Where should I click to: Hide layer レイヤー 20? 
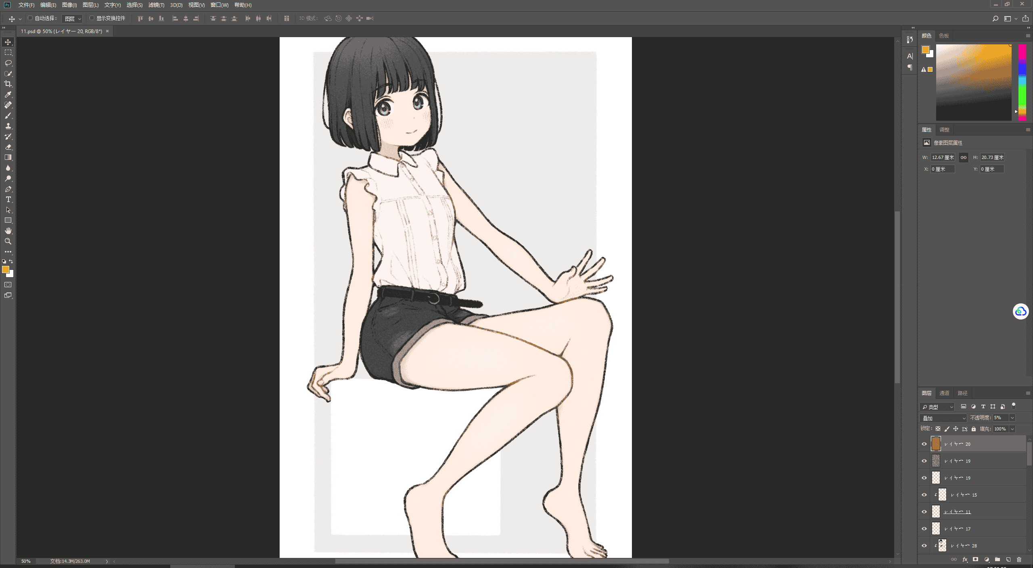click(924, 444)
